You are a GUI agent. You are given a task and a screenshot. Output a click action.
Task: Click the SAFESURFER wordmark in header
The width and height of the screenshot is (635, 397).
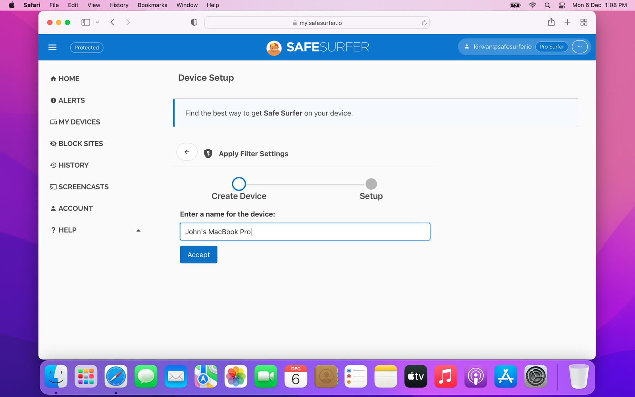pyautogui.click(x=328, y=47)
